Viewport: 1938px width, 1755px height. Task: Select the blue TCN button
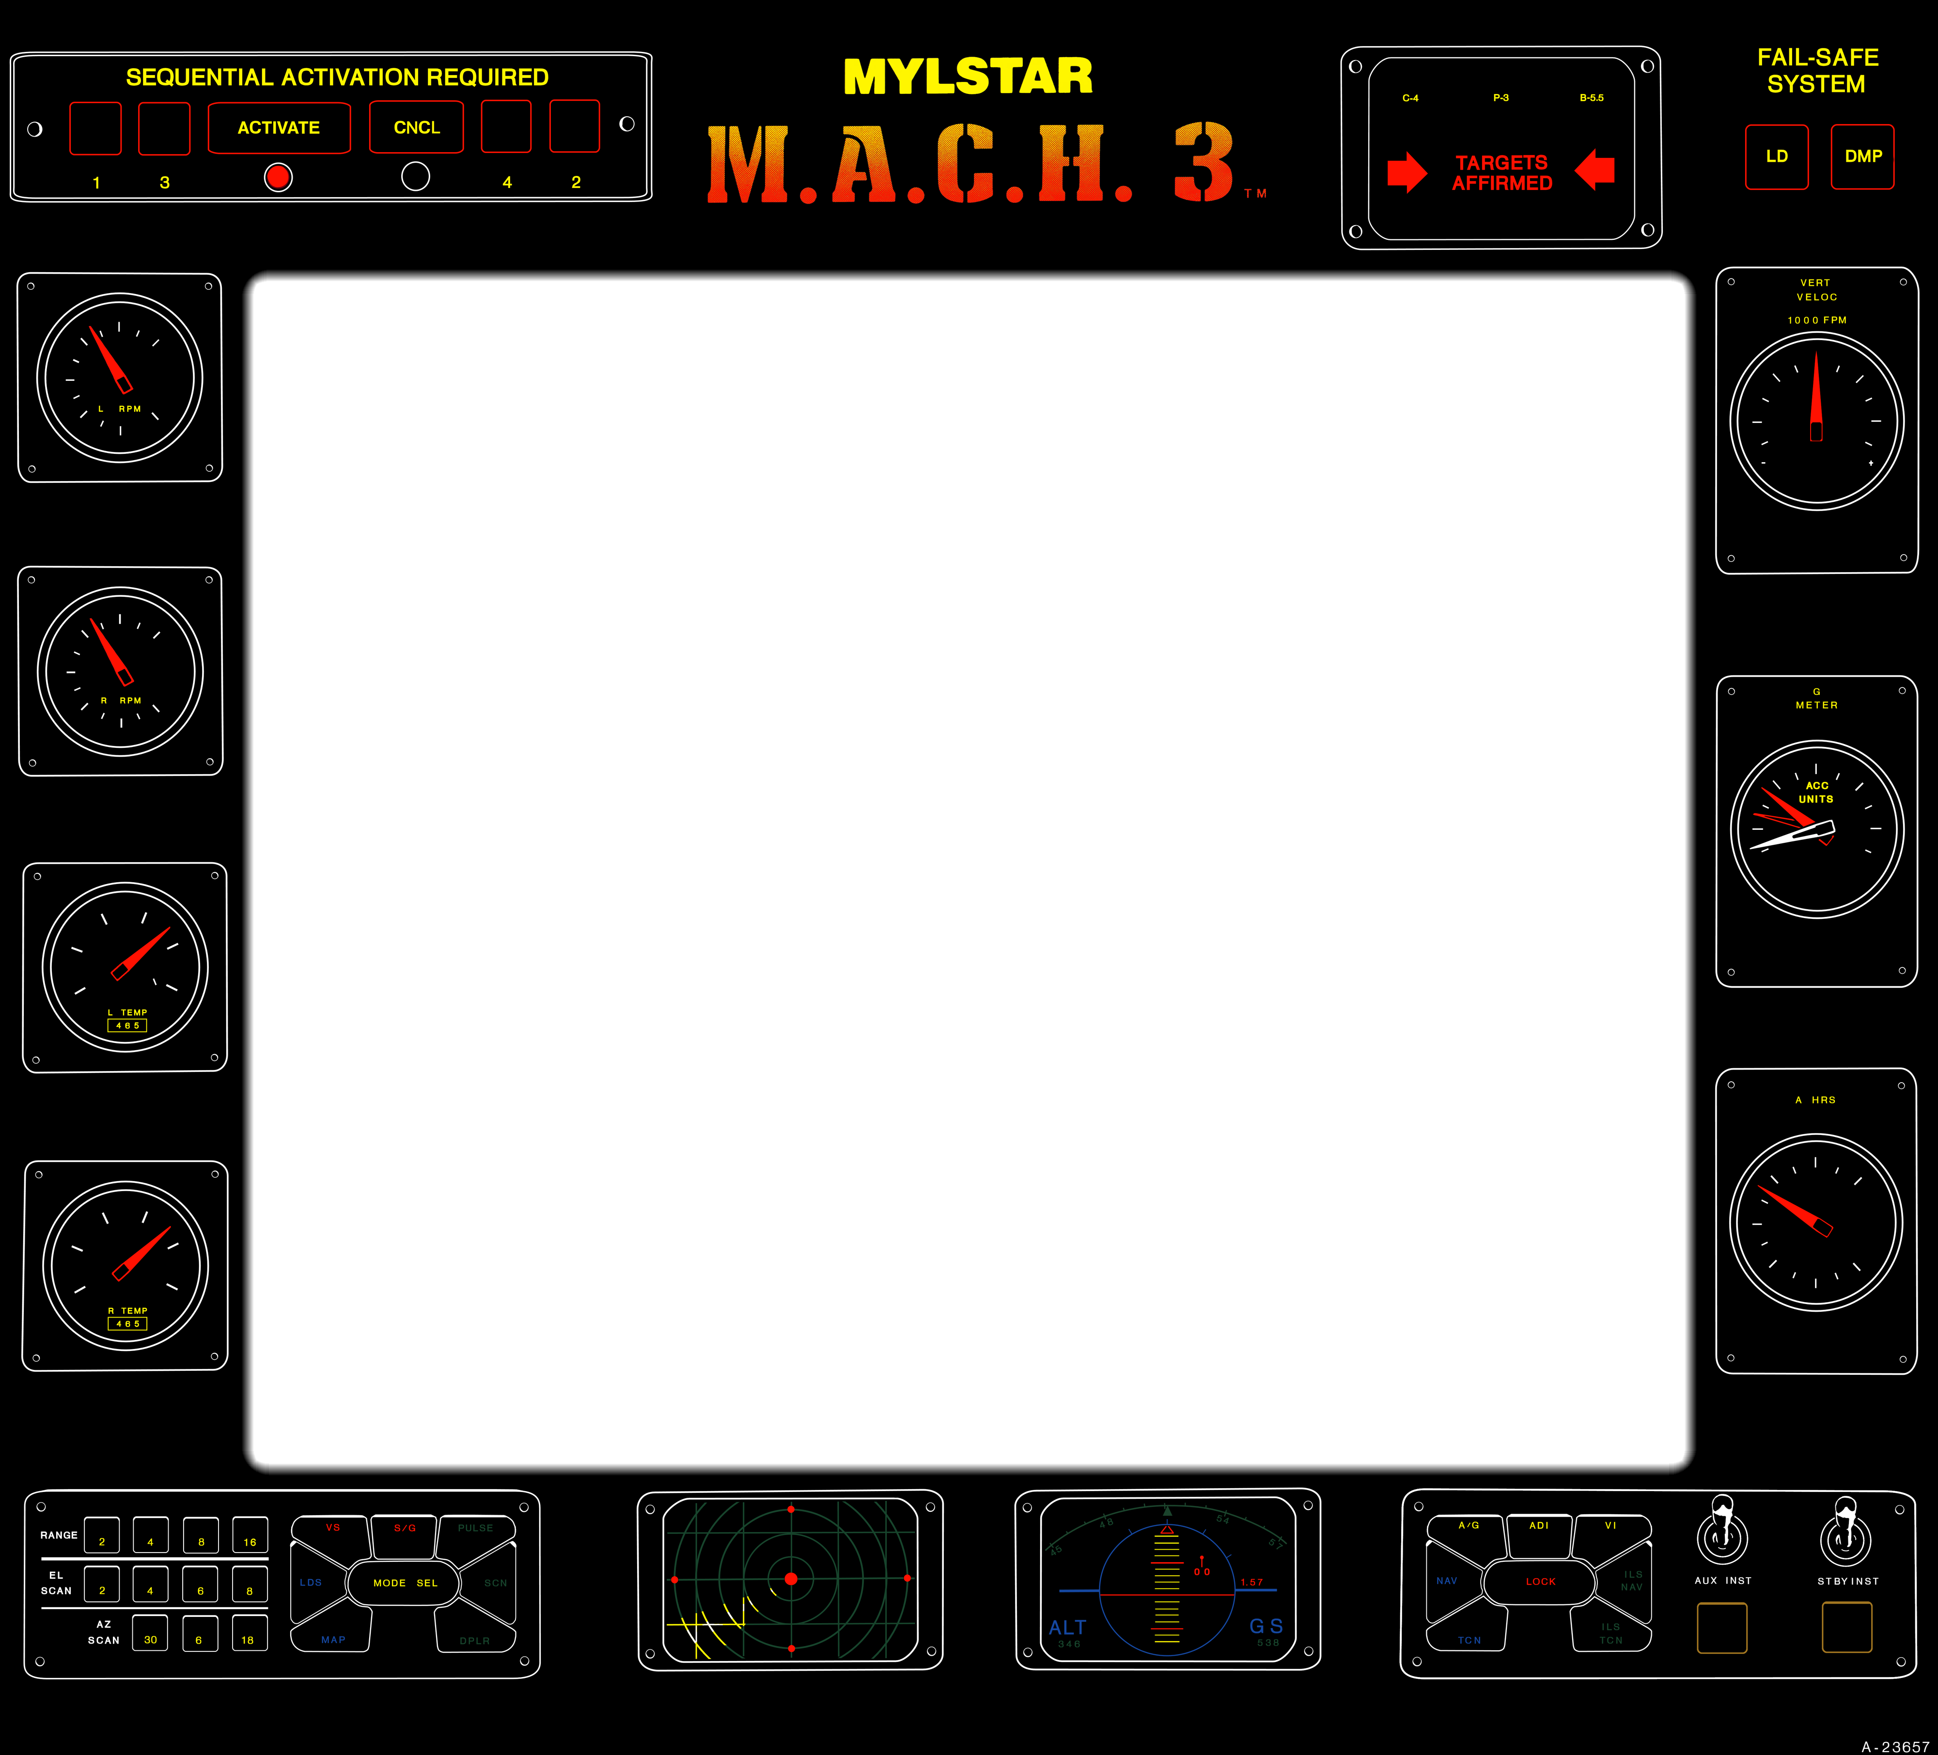(x=1468, y=1629)
